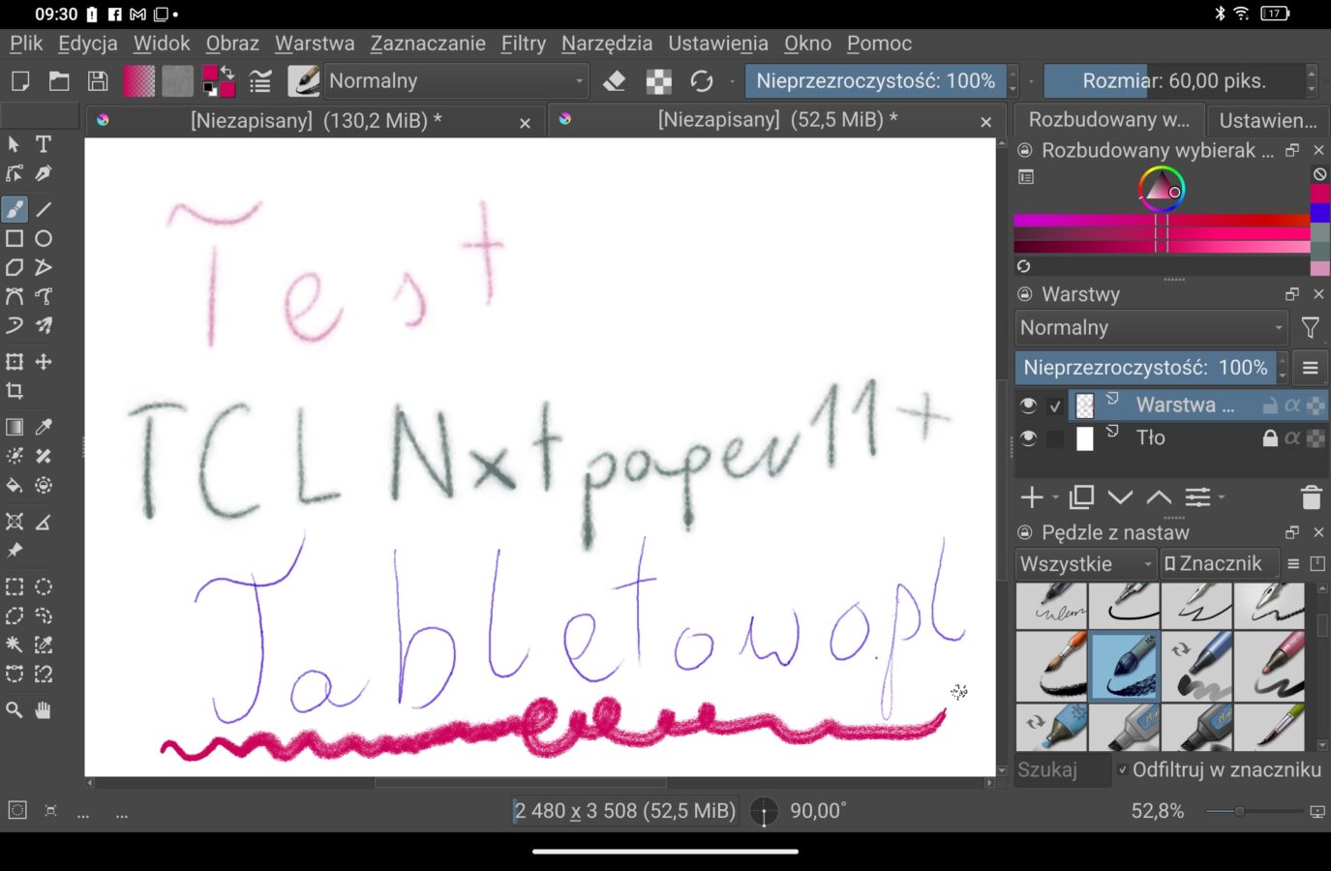This screenshot has height=871, width=1331.
Task: Move the layer down
Action: click(1120, 497)
